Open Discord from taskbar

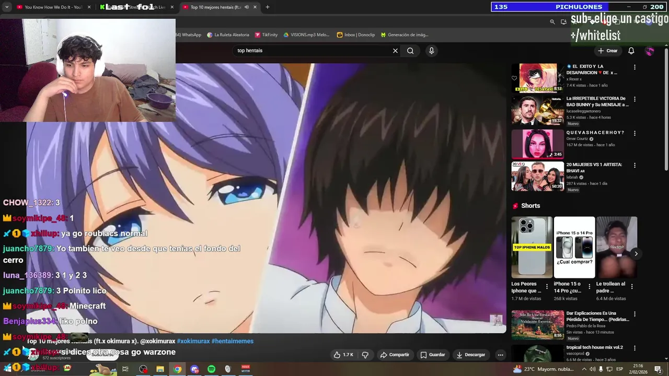pyautogui.click(x=194, y=369)
